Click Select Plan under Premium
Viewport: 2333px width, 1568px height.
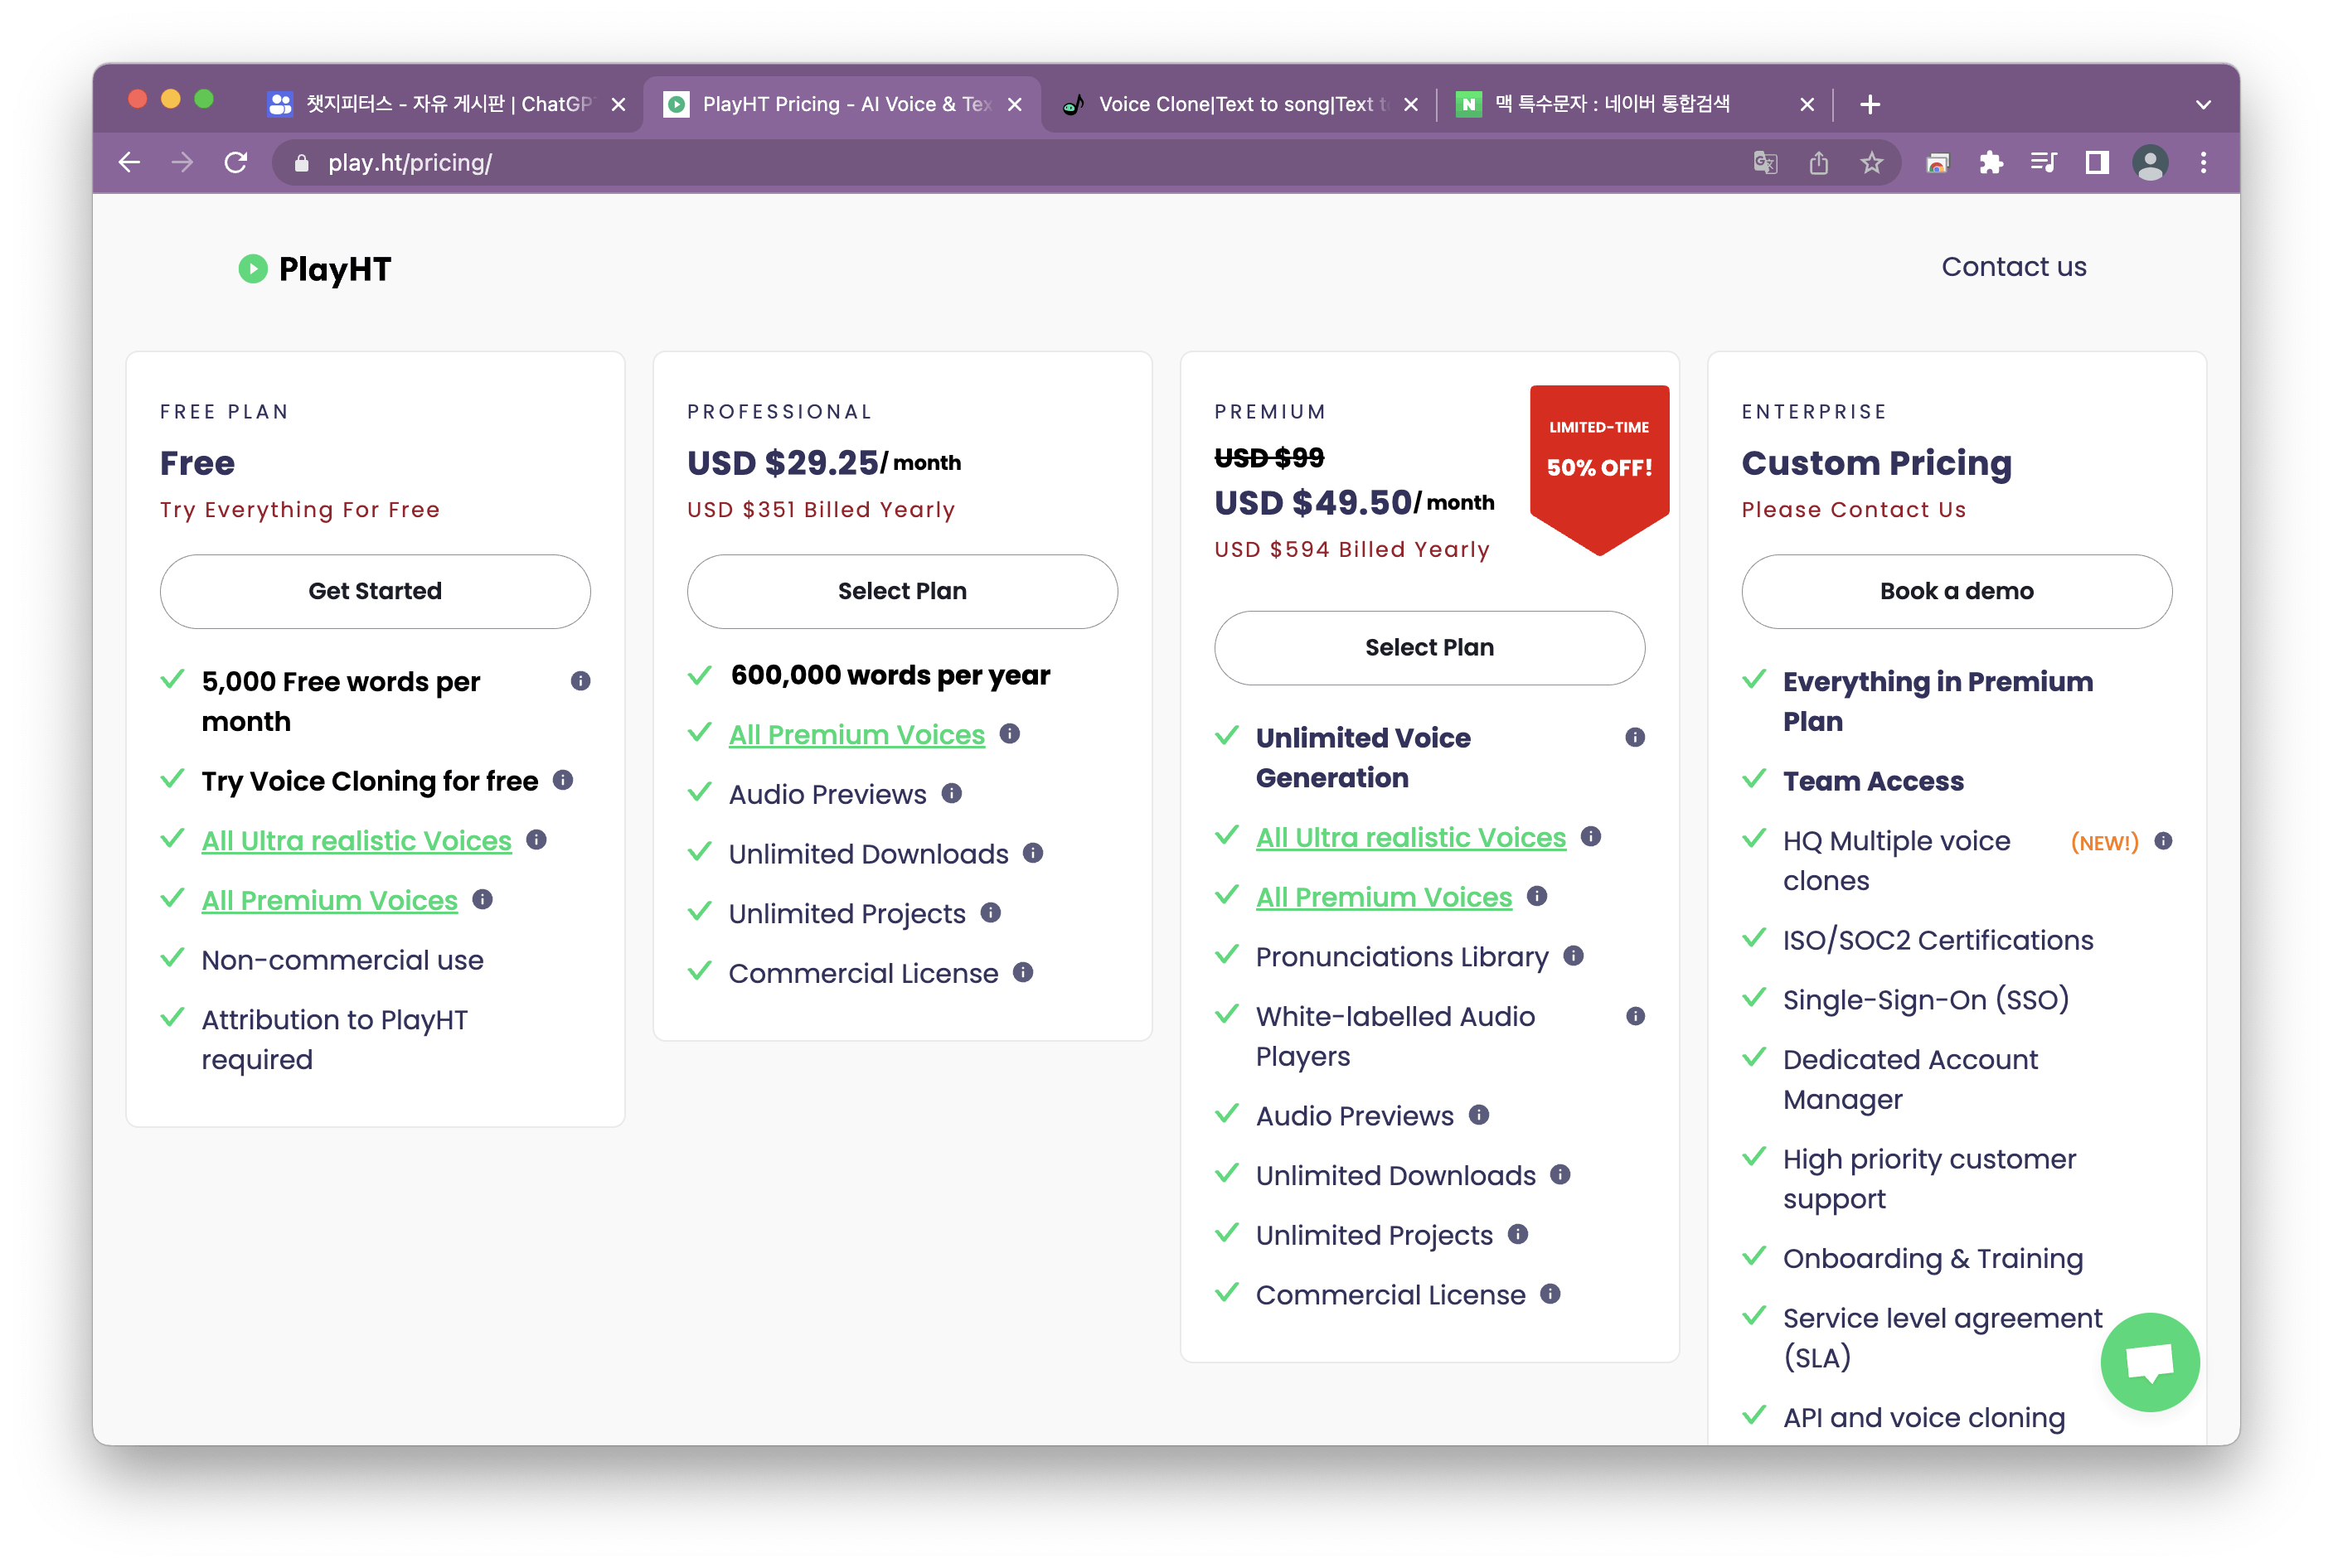[1428, 647]
